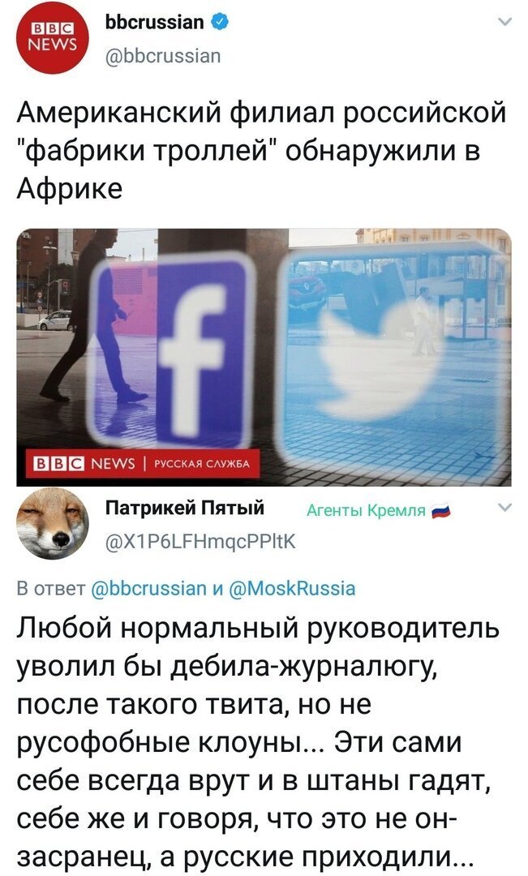Follow @bbcrussian mention in the reply header

pyautogui.click(x=148, y=588)
